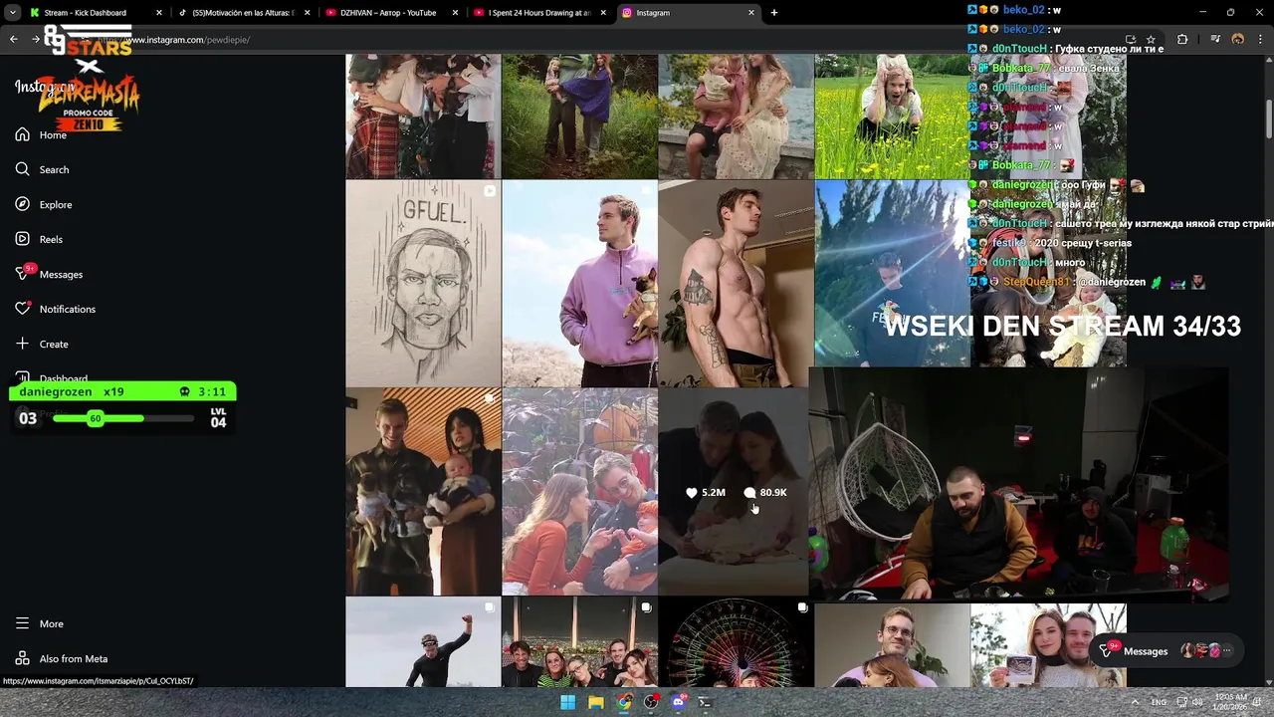Click More label in the sidebar
This screenshot has width=1274, height=717.
point(52,624)
